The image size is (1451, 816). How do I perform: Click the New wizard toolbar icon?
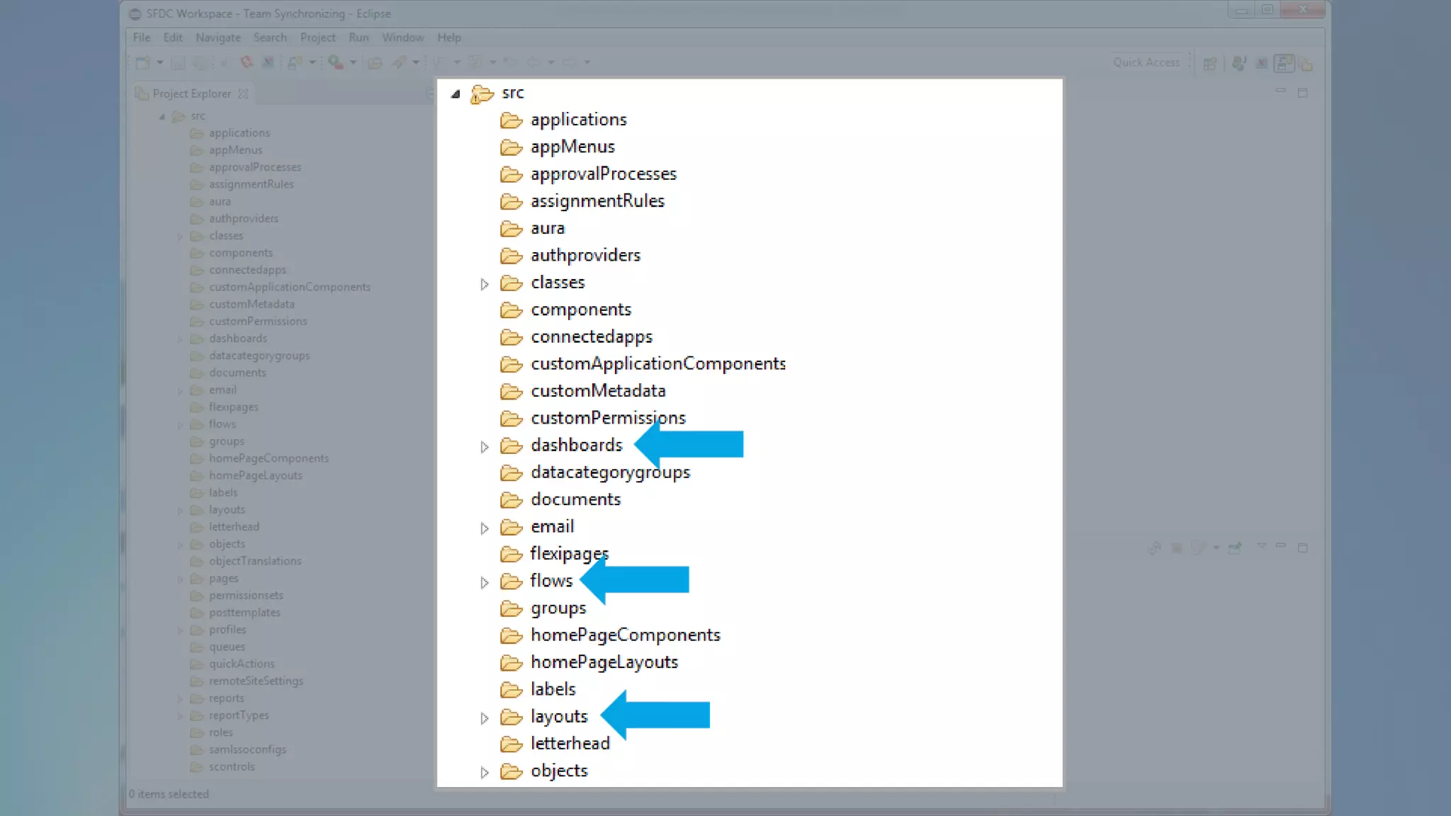[x=142, y=63]
